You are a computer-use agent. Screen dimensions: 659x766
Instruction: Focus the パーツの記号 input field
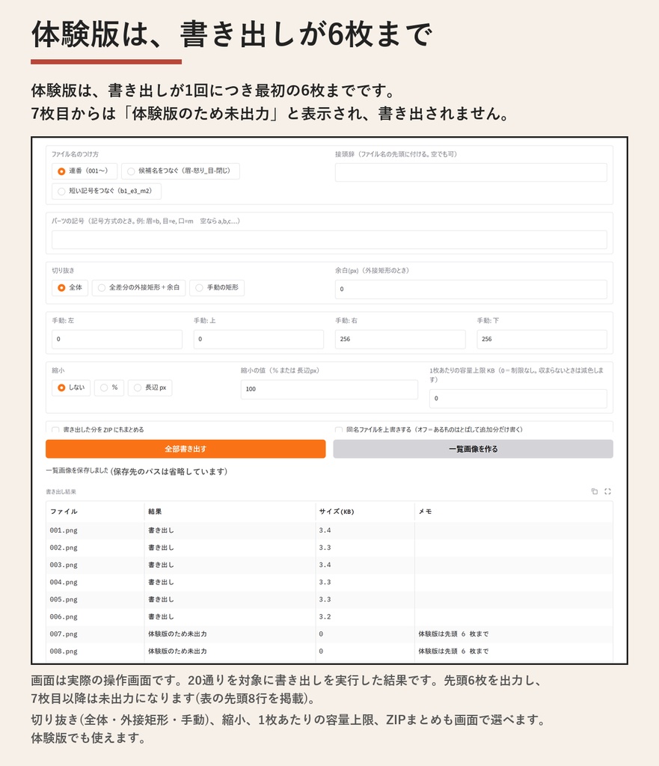coord(329,240)
